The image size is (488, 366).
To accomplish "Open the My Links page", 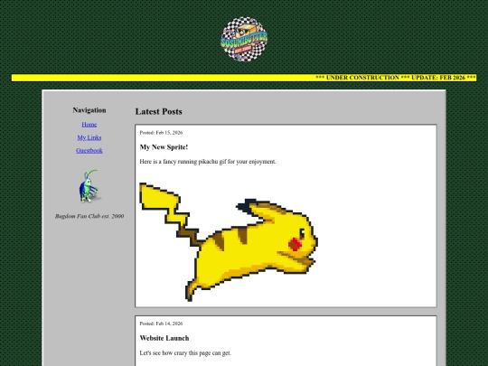I will pyautogui.click(x=89, y=137).
